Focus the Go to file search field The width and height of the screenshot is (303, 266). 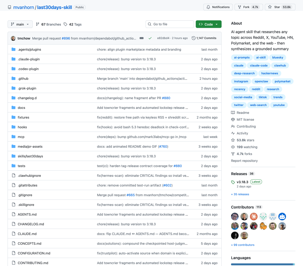tap(170, 24)
